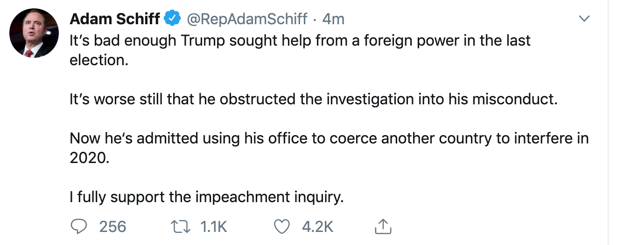The height and width of the screenshot is (245, 631).
Task: Click the standalone "election." text line
Action: 99,61
